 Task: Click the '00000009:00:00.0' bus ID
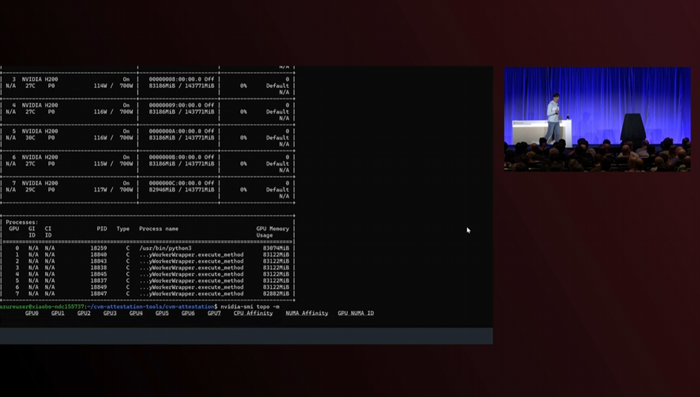[175, 105]
